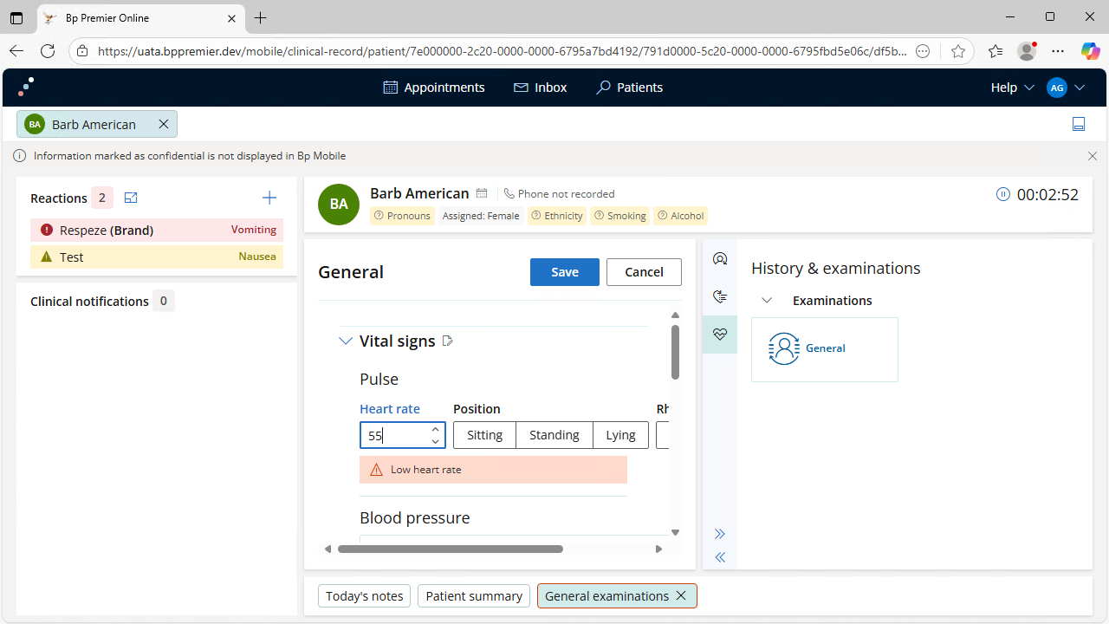Click the double chevron right expand icon
The height and width of the screenshot is (624, 1109).
(719, 534)
